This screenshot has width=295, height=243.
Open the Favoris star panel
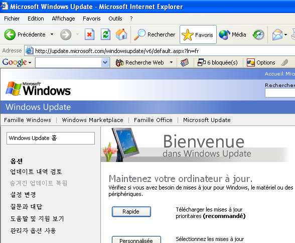point(198,35)
